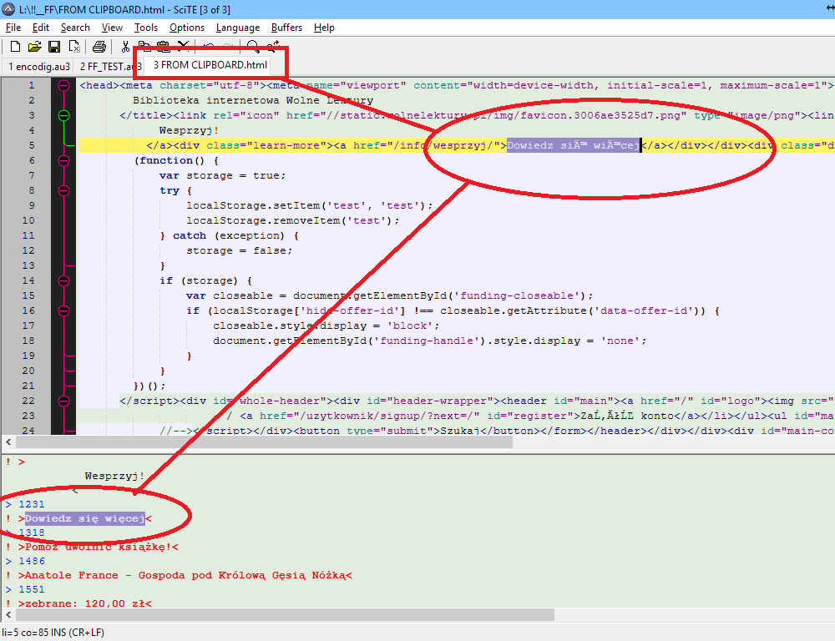Switch to the 1 encodig.au3 tab
Image resolution: width=835 pixels, height=641 pixels.
click(39, 67)
